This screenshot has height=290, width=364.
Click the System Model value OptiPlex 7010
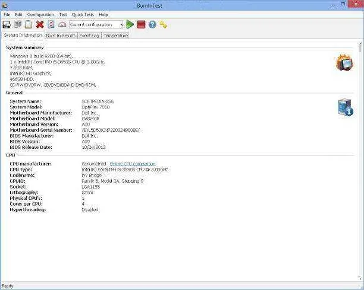95,107
